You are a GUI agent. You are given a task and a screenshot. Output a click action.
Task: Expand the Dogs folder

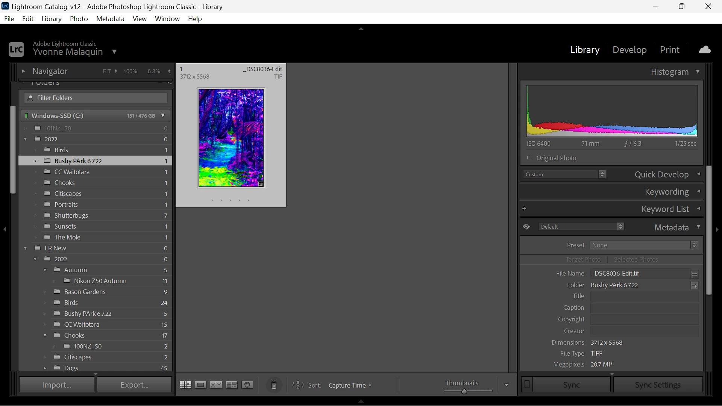(45, 368)
